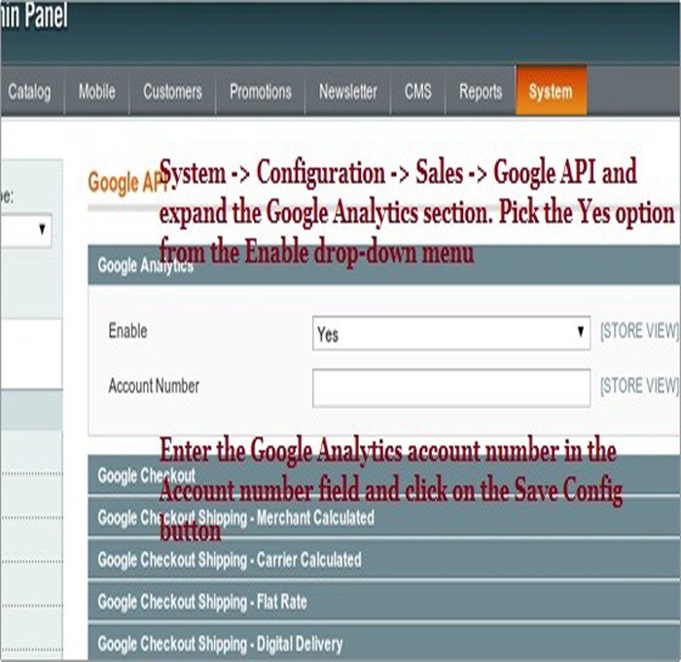
Task: Open the Mobile menu
Action: point(97,92)
